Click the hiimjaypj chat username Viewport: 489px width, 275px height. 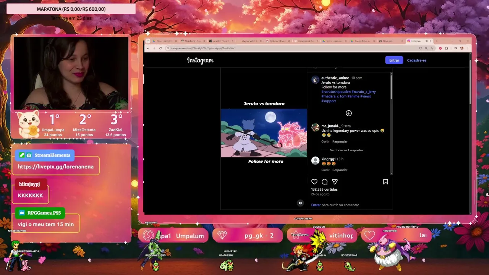pyautogui.click(x=29, y=184)
